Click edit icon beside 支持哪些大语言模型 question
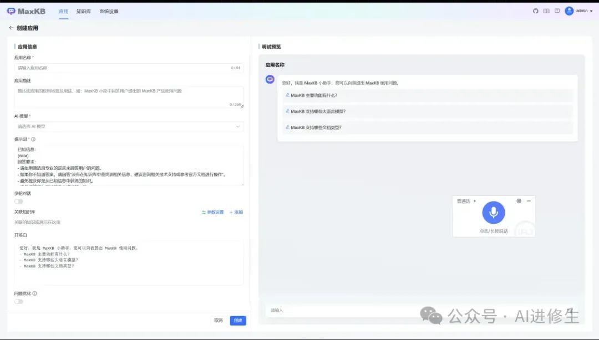Viewport: 599px width, 340px height. [288, 111]
